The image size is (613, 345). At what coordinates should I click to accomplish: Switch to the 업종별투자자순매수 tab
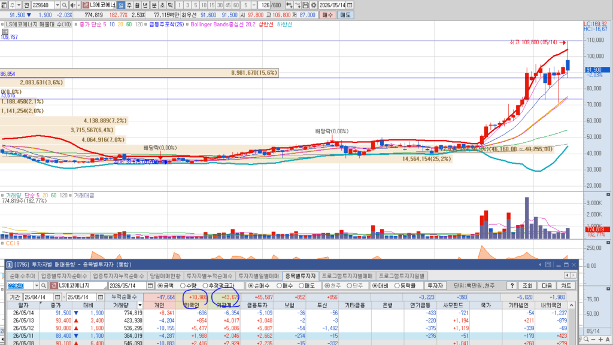(x=64, y=276)
